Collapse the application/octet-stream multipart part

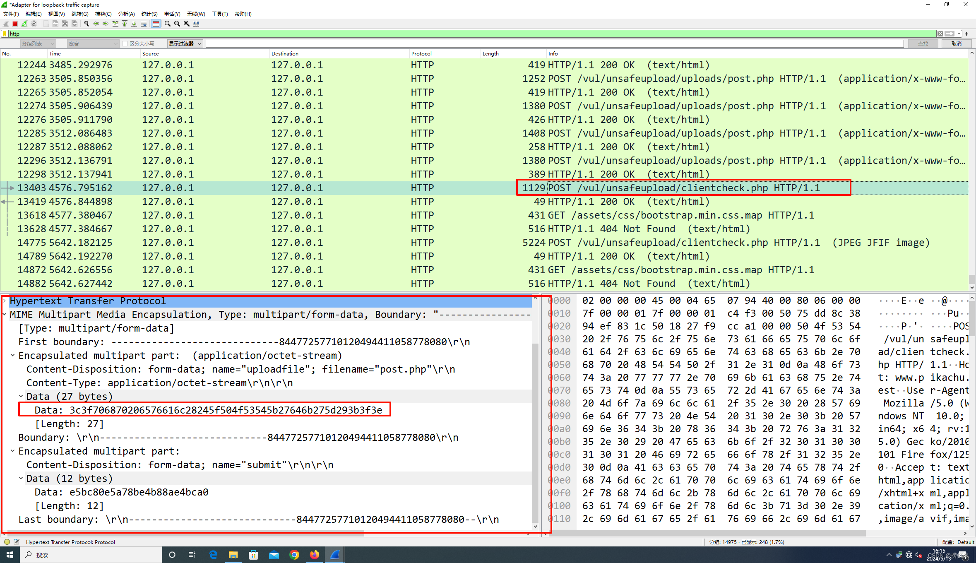tap(13, 356)
